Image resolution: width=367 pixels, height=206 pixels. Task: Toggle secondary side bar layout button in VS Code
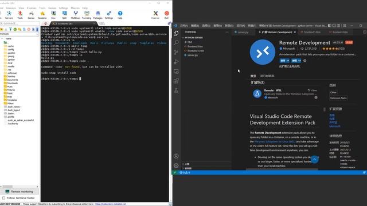[x=338, y=26]
